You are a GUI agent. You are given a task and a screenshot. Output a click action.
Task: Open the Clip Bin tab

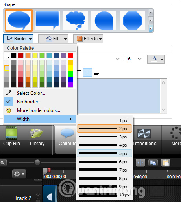11,137
